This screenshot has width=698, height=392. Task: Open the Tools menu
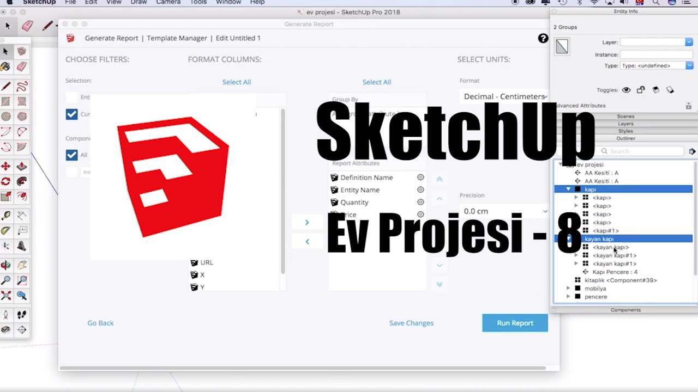[x=198, y=3]
